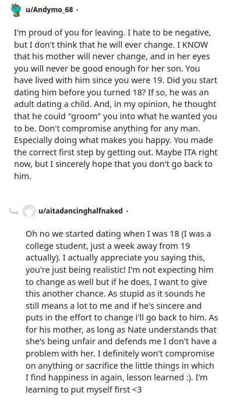Image resolution: width=233 pixels, height=410 pixels.
Task: Click the gray avatar of u/aitadancinghalfnaked
Action: [x=29, y=211]
